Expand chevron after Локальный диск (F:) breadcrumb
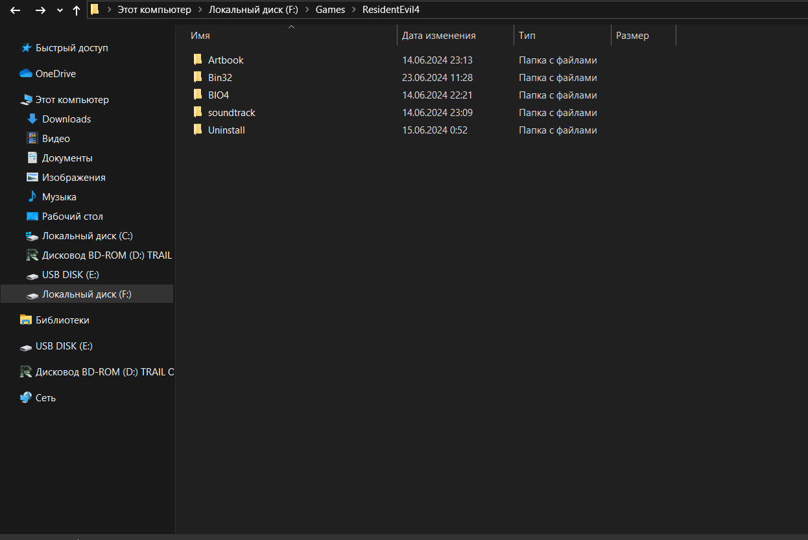808x540 pixels. pos(307,10)
